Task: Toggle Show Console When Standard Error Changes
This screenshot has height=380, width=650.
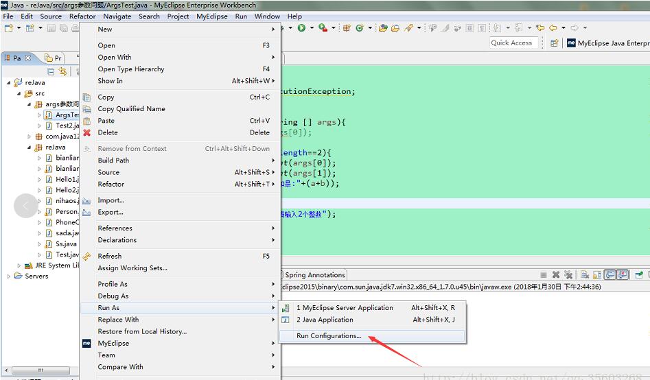Action: point(623,274)
